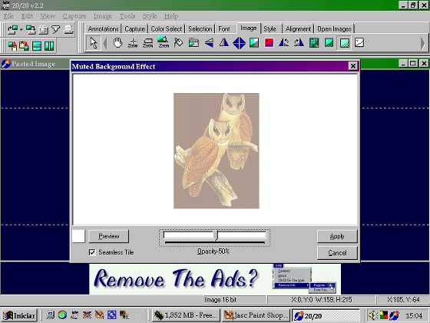Click the left scroll arrow beside pointer

pos(105,43)
